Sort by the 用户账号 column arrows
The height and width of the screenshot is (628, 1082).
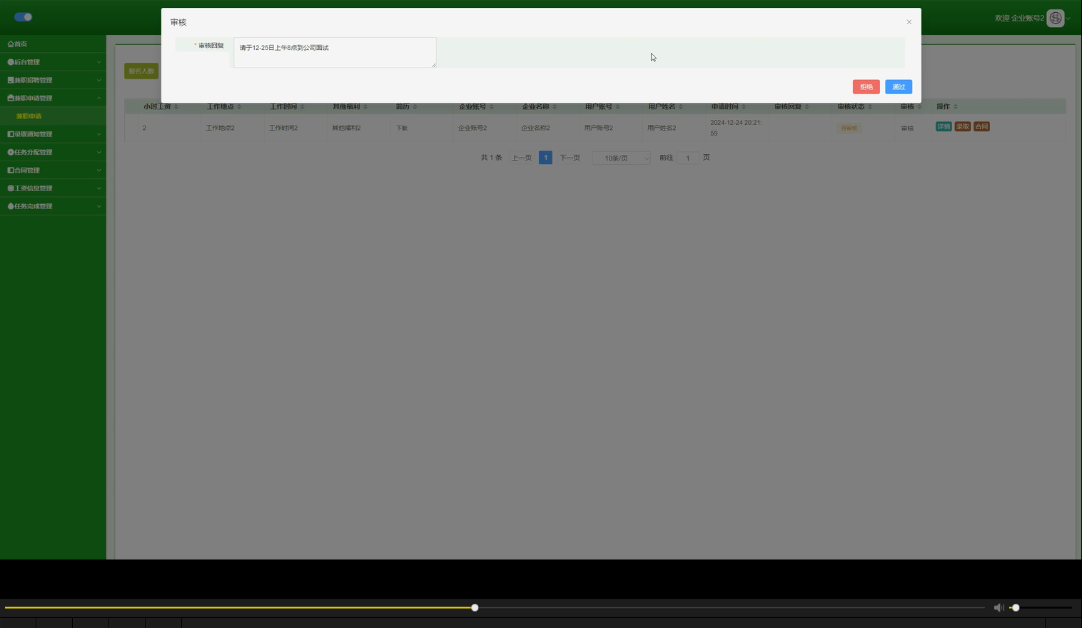617,107
